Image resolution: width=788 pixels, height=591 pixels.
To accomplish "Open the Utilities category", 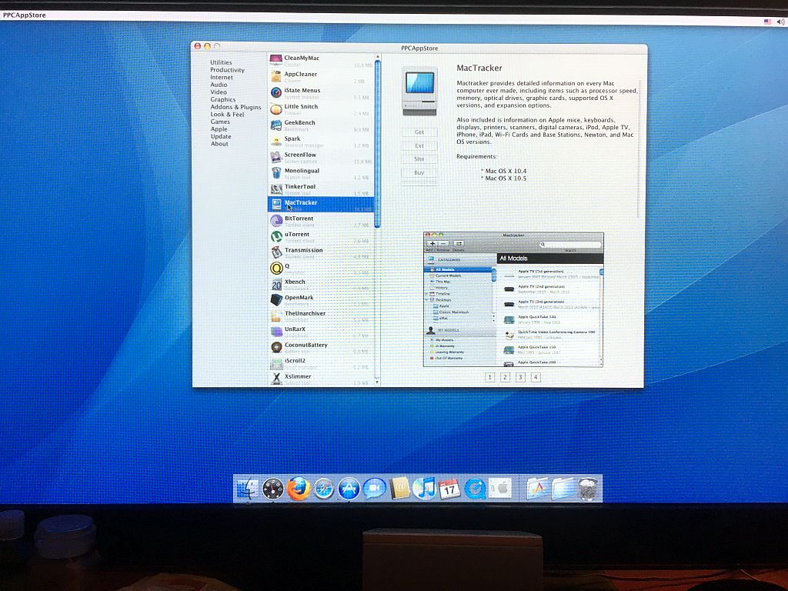I will (x=221, y=62).
